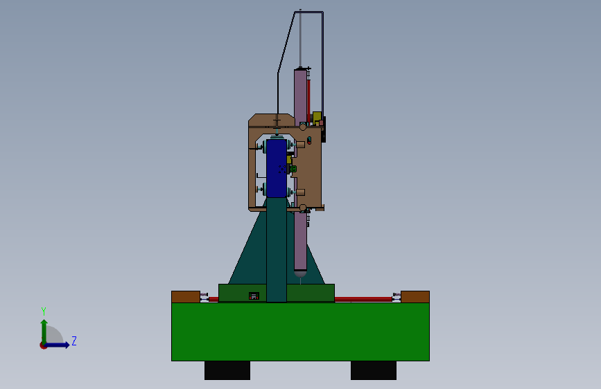Click the blue Z axis arrow of the triad
The image size is (601, 389).
[58, 345]
